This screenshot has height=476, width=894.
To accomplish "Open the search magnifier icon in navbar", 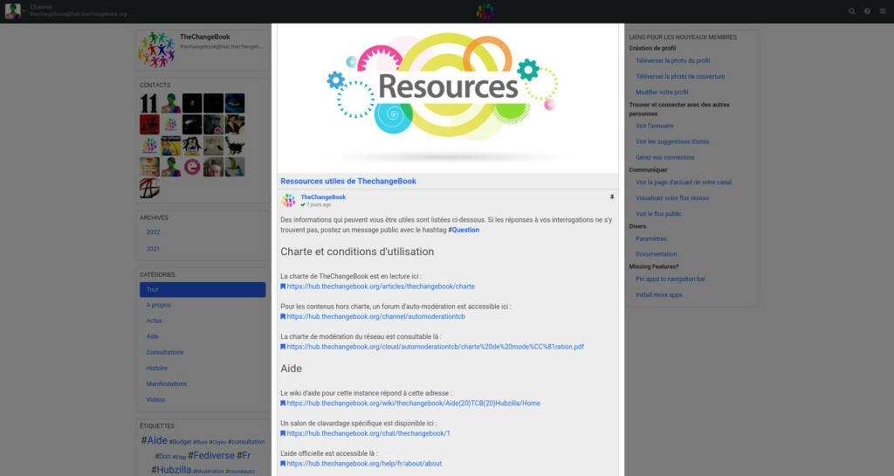I will [x=852, y=11].
